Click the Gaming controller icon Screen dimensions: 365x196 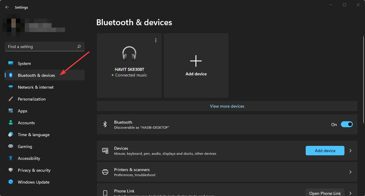point(11,146)
